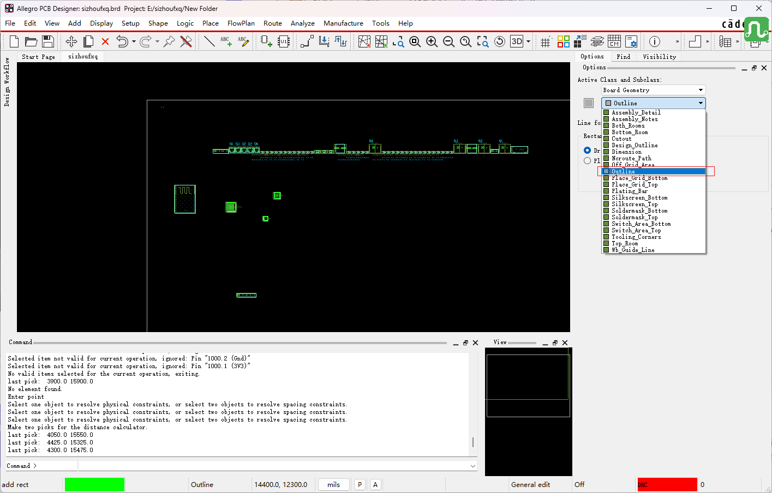
Task: Toggle the grid display icon
Action: tap(546, 41)
